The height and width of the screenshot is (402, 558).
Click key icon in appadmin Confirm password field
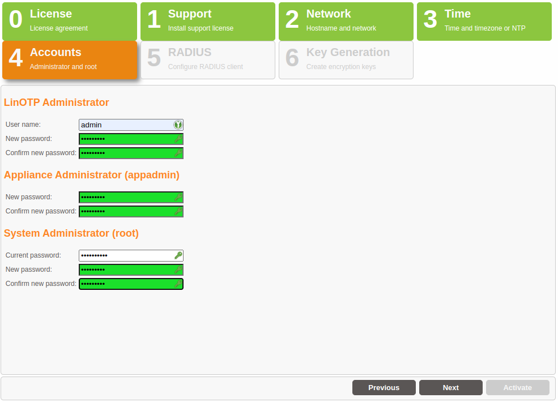pos(178,211)
